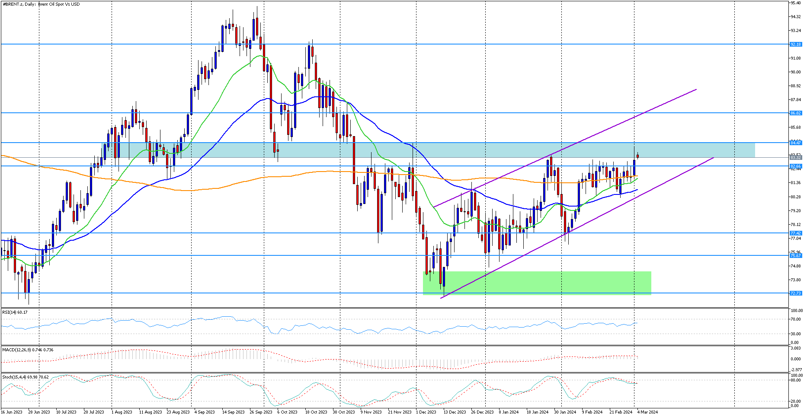This screenshot has width=807, height=417.
Task: Click the 'RSI(14) 60.17' indicator label
Action: [x=15, y=312]
